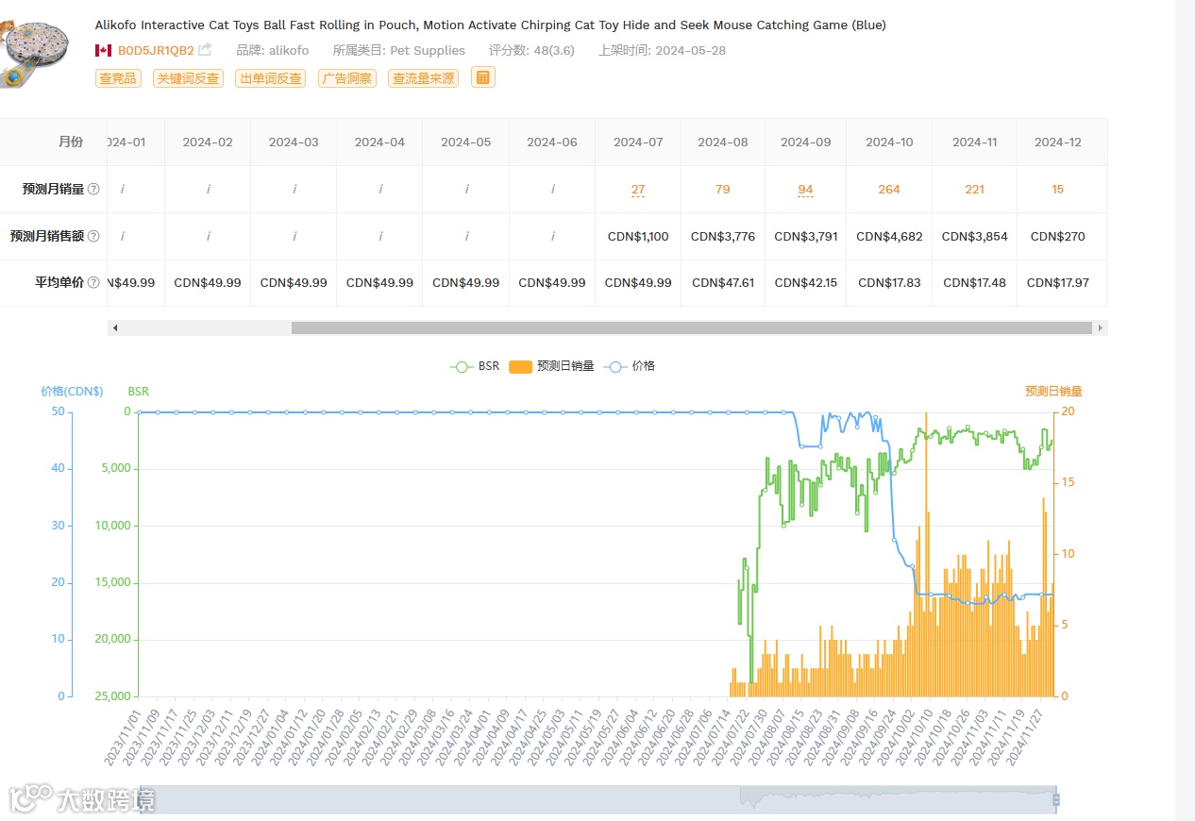Click the Canada flag icon
Screen dimensions: 1195x821
tap(103, 50)
